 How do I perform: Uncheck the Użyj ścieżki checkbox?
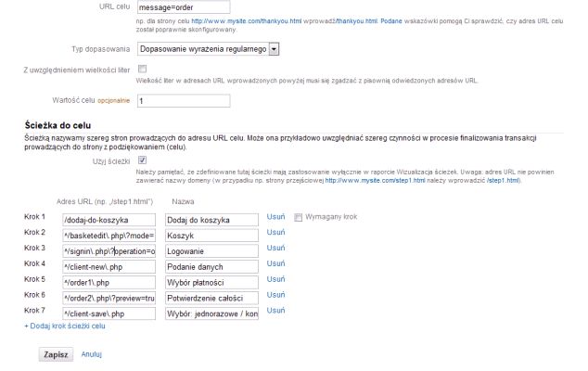click(142, 160)
